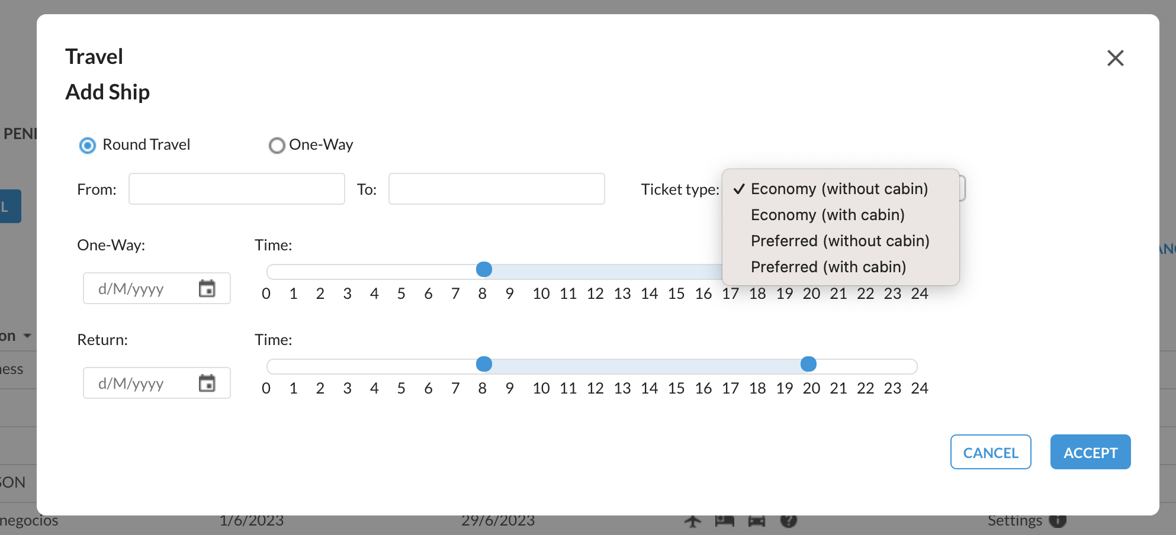
Task: Choose Preferred (without cabin) ticket type
Action: (x=840, y=241)
